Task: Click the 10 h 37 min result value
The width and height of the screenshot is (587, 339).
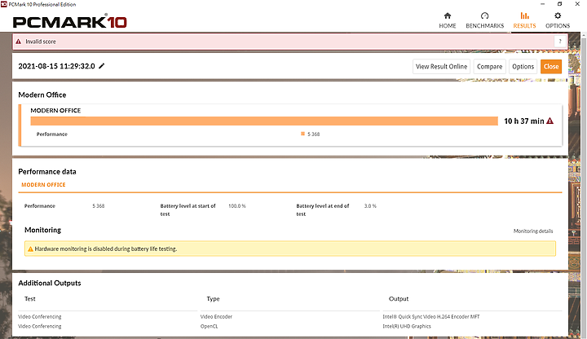Action: [x=523, y=121]
